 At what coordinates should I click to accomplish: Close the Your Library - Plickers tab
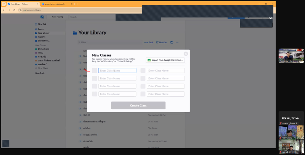37,4
